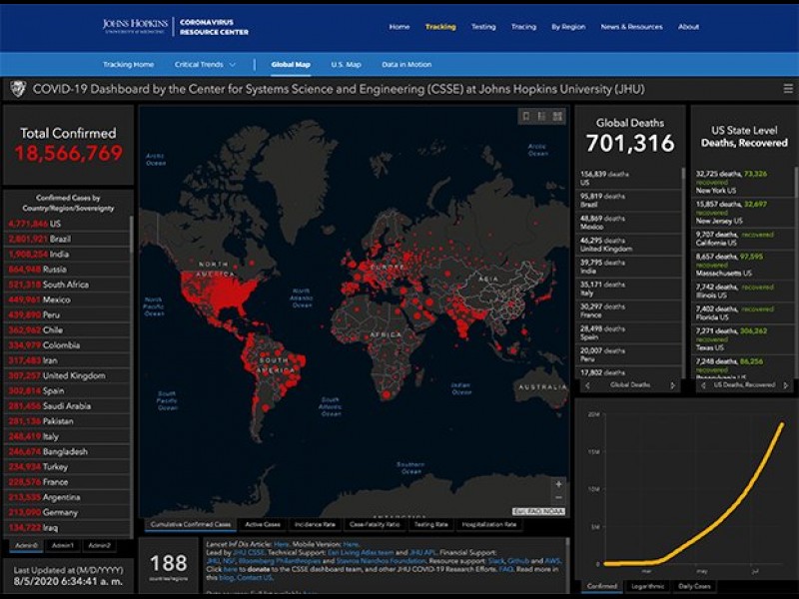This screenshot has height=599, width=799.
Task: Click the bookmarks icon on the map
Action: click(x=525, y=116)
